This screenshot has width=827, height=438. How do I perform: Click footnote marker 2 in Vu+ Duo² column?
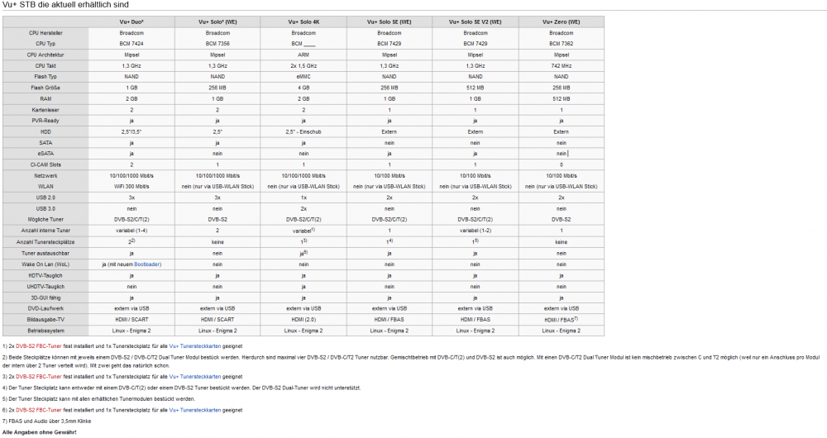133,240
